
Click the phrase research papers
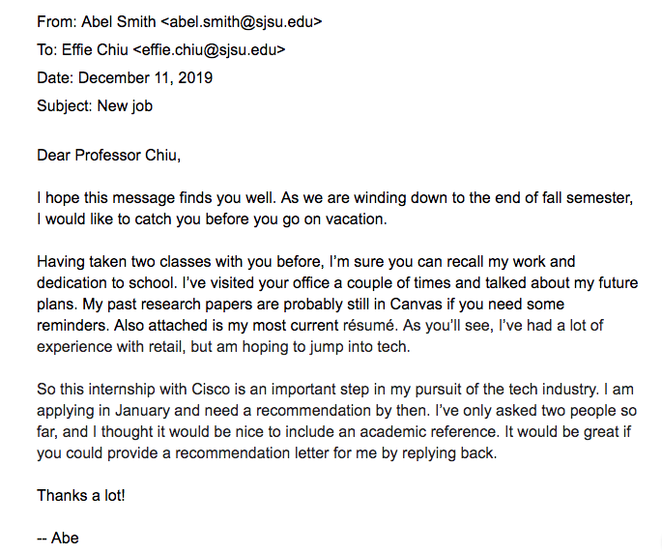[196, 305]
